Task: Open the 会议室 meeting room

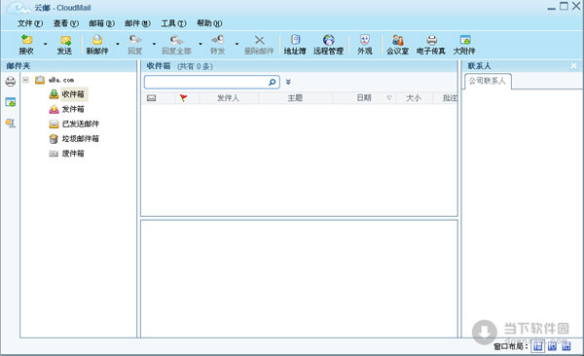Action: click(x=397, y=45)
